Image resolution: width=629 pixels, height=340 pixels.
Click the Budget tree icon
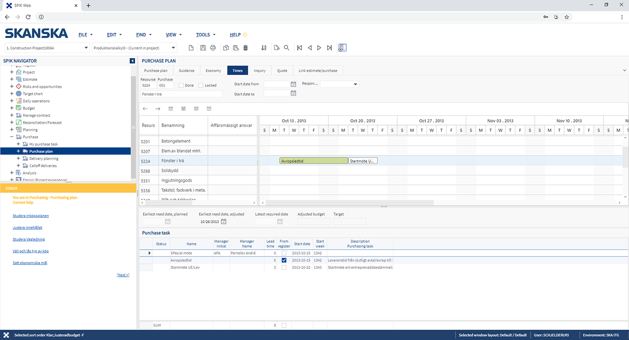click(x=19, y=108)
